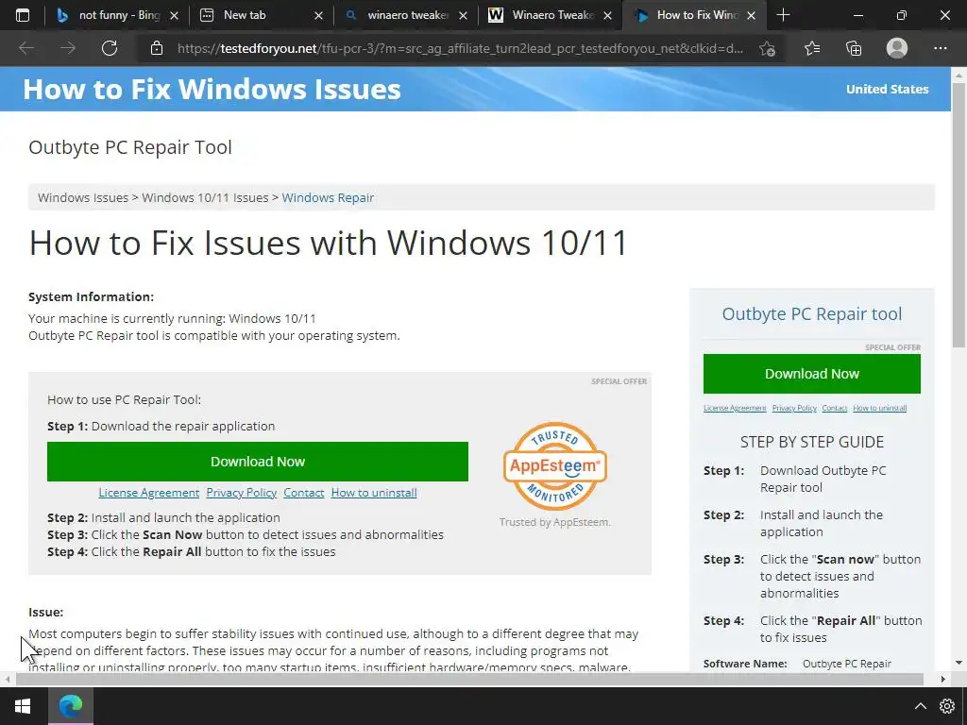Click 'How to Fix Windows Issues' banner title
The image size is (967, 725).
tap(212, 90)
